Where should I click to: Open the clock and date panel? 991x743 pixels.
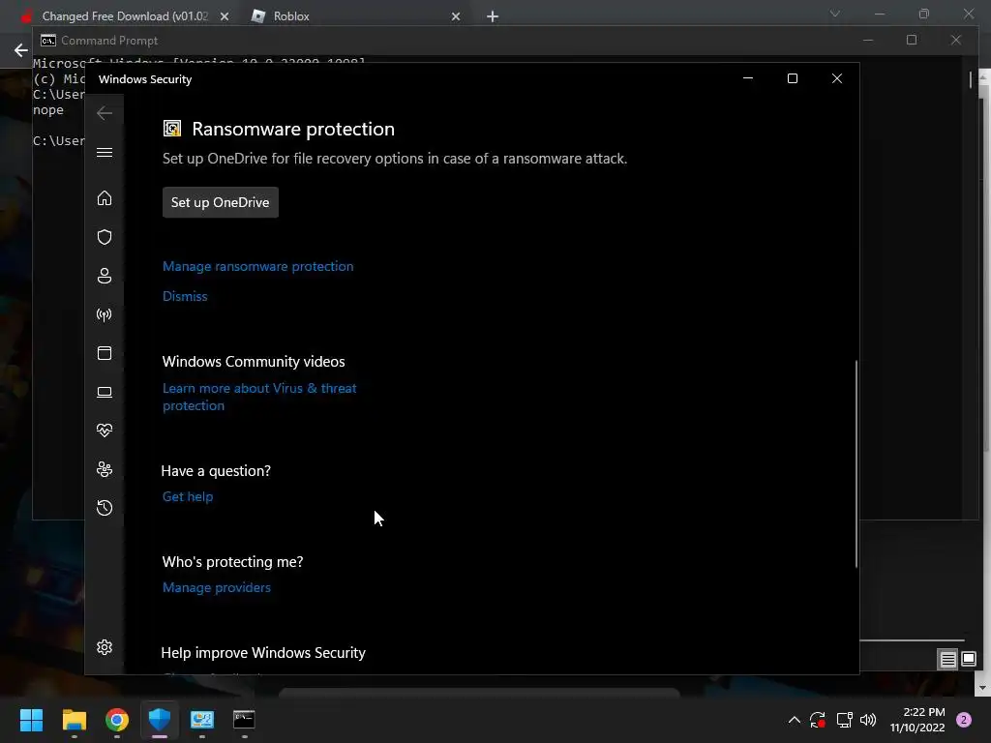tap(917, 720)
